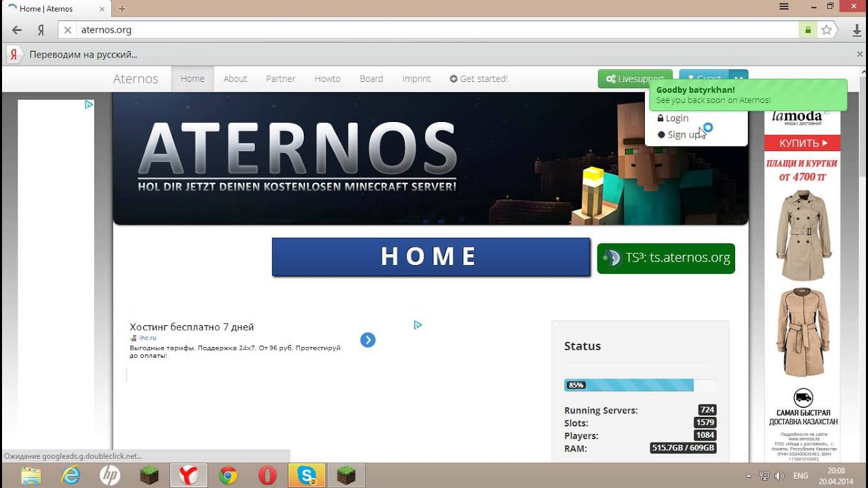The width and height of the screenshot is (868, 488).
Task: Click the AdChoices icon on left ad
Action: tap(89, 104)
